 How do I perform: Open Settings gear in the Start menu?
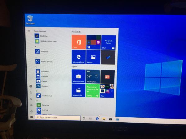[31, 105]
